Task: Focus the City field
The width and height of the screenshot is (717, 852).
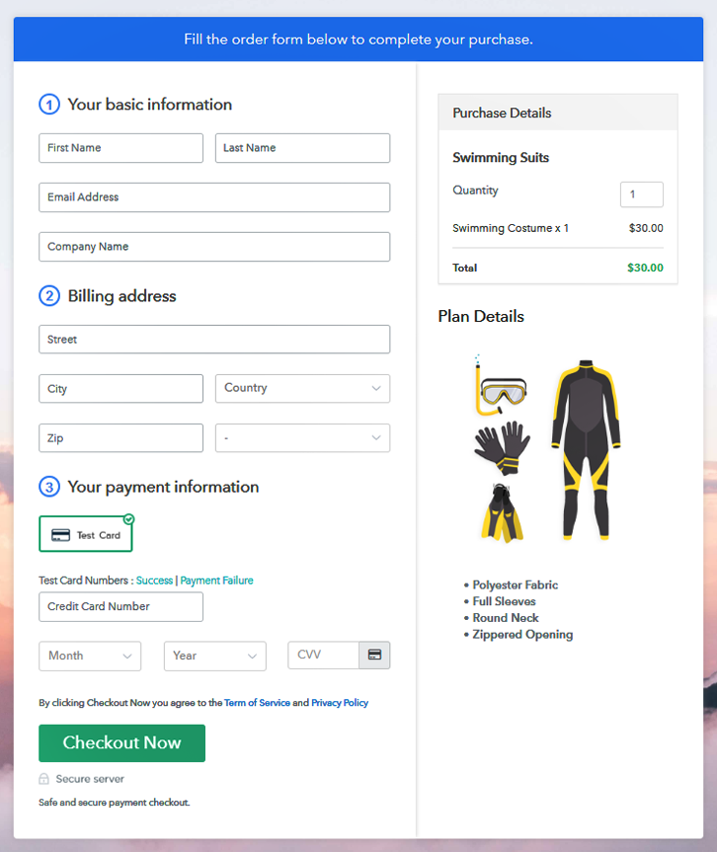Action: [120, 389]
